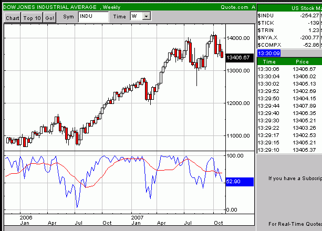Click the 2006 Jan date axis label
Screen dimensions: 322x231
[26, 220]
